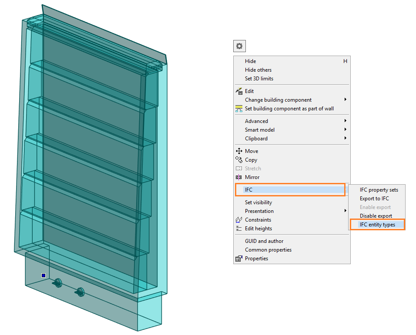This screenshot has width=416, height=335.
Task: Choose Disable export in IFC submenu
Action: coord(376,216)
